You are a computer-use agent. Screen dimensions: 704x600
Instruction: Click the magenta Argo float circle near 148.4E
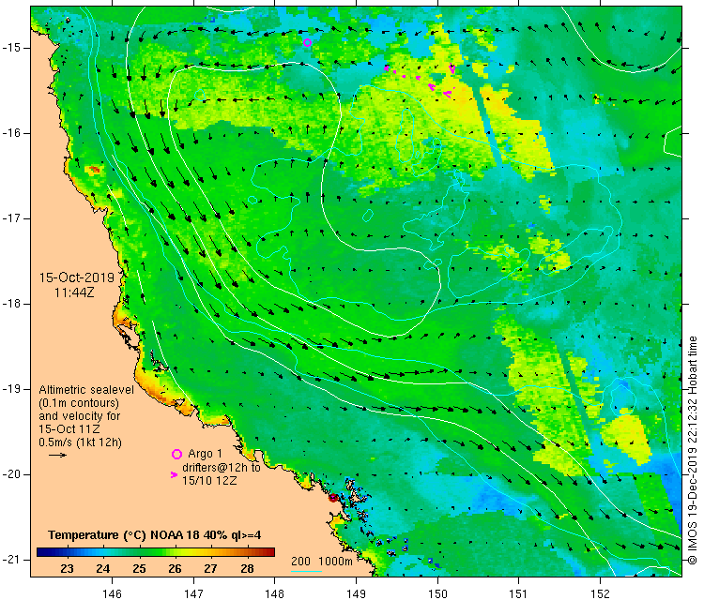[x=307, y=42]
